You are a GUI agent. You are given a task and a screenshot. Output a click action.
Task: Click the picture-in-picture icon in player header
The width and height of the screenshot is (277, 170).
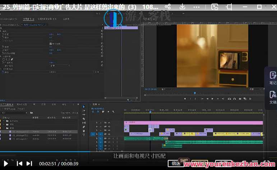pos(214,6)
